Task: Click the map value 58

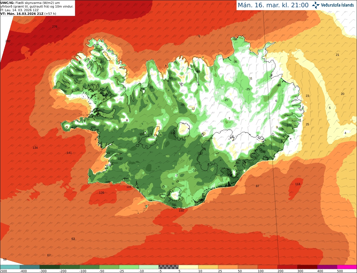Action: tap(5, 260)
